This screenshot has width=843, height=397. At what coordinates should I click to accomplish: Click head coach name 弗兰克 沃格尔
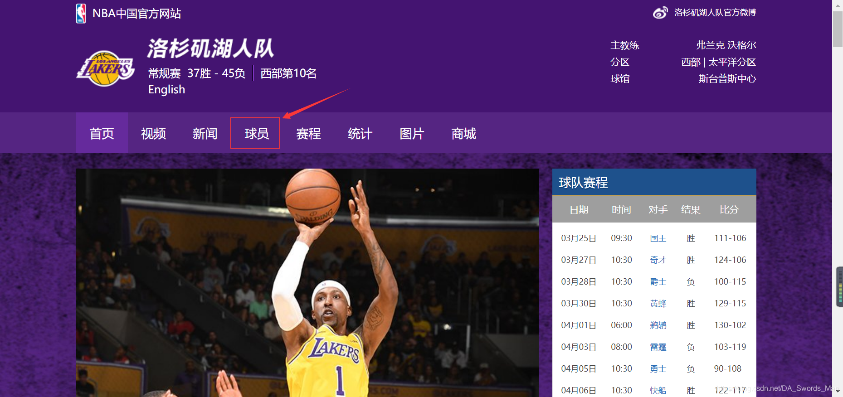coord(726,45)
